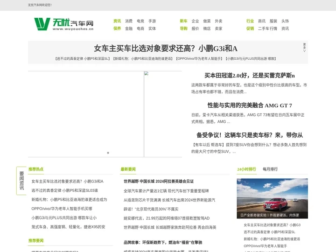This screenshot has height=252, width=336.
Task: Open article 备受争议！这辆车只是卖车标
Action: point(250,135)
